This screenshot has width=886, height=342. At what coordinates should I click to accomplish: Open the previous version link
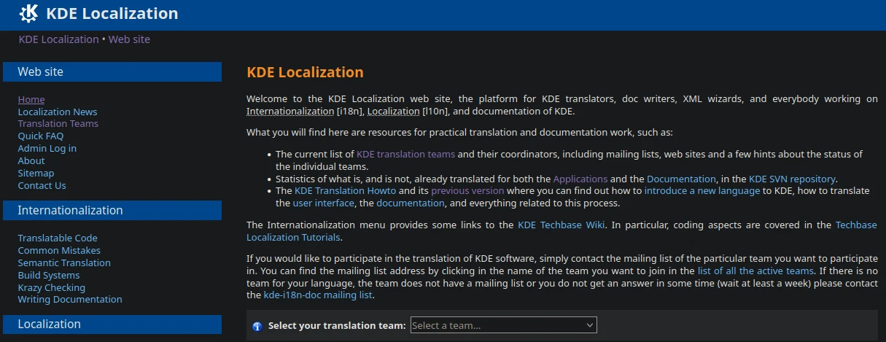click(467, 190)
